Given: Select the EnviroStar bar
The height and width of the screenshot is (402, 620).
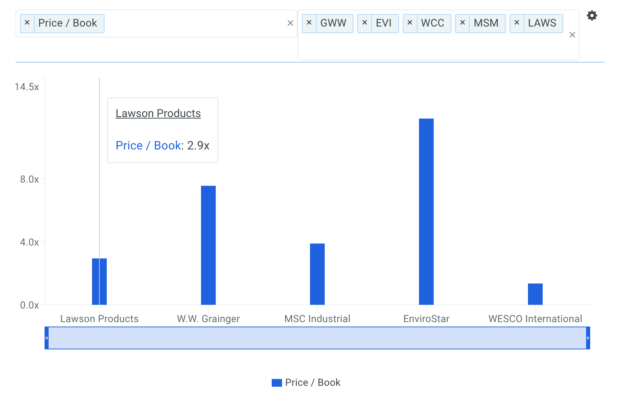Looking at the screenshot, I should tap(426, 212).
